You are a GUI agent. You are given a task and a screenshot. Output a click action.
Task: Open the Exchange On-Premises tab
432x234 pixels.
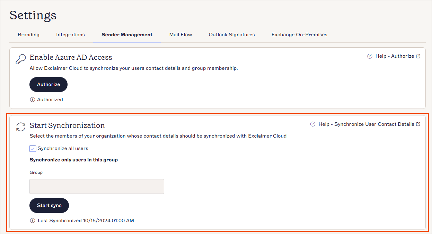(x=299, y=35)
